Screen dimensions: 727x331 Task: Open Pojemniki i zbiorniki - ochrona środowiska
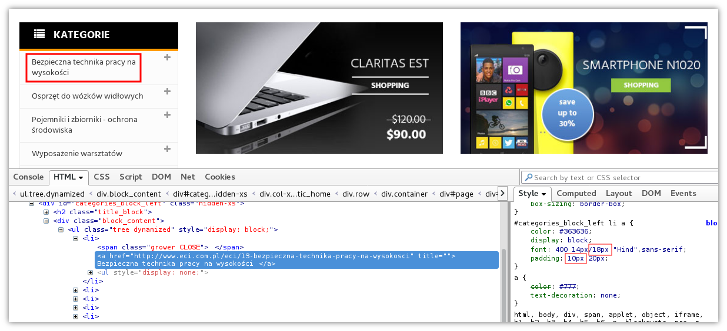tap(85, 124)
